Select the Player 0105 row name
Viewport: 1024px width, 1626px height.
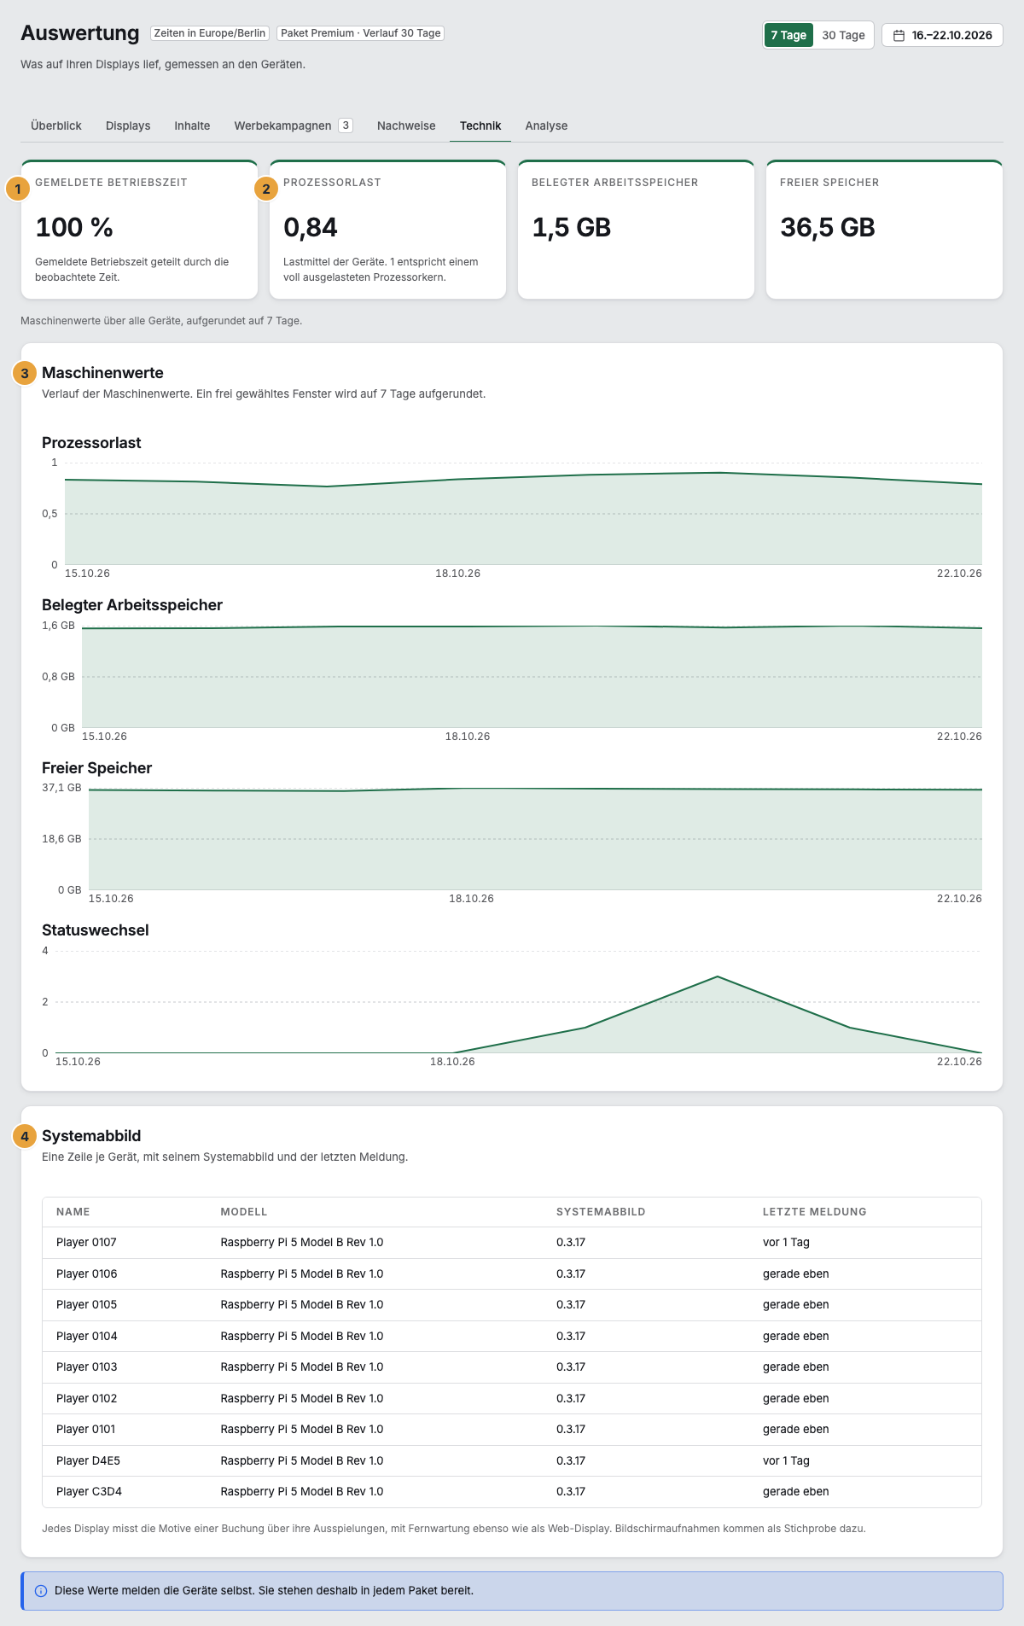click(x=87, y=1305)
